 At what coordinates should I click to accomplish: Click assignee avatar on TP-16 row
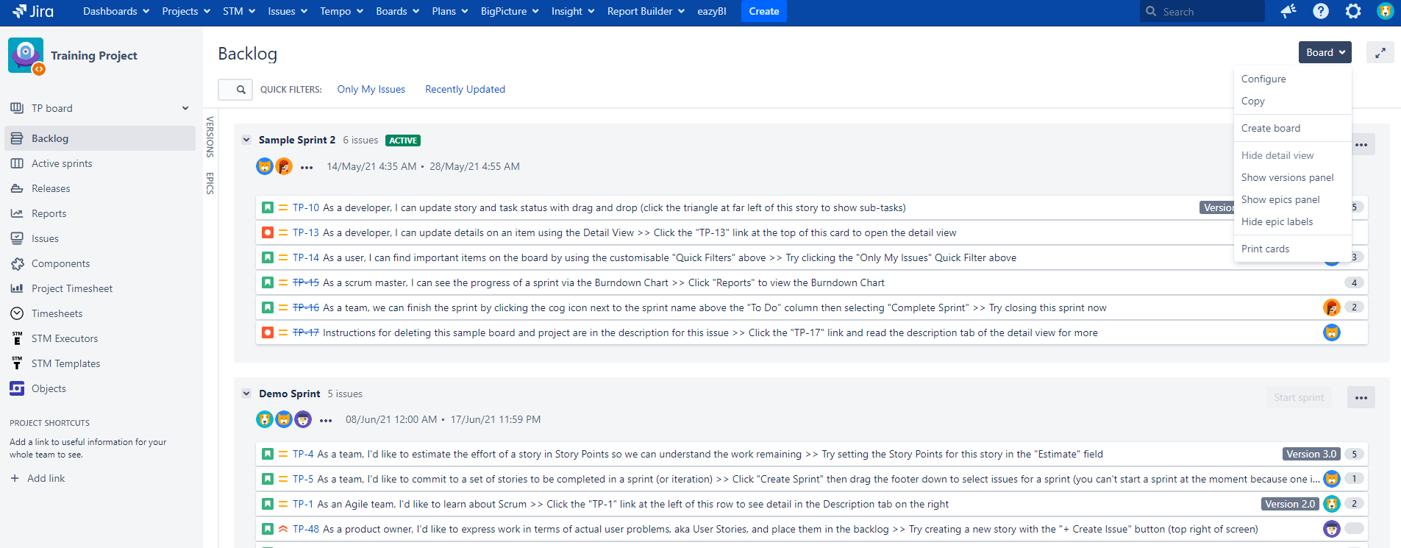click(1331, 307)
